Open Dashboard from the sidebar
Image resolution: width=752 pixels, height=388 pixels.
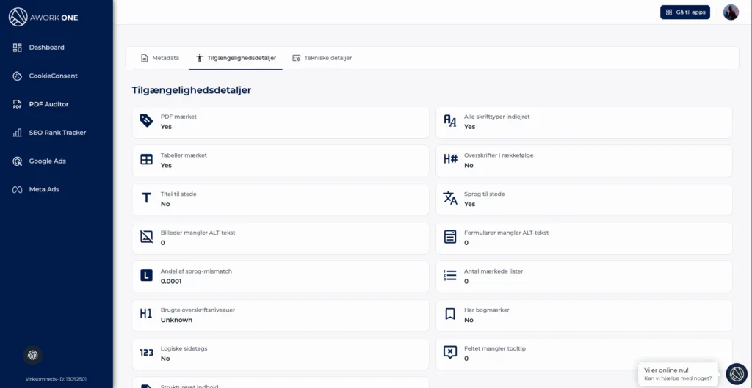[x=46, y=48]
